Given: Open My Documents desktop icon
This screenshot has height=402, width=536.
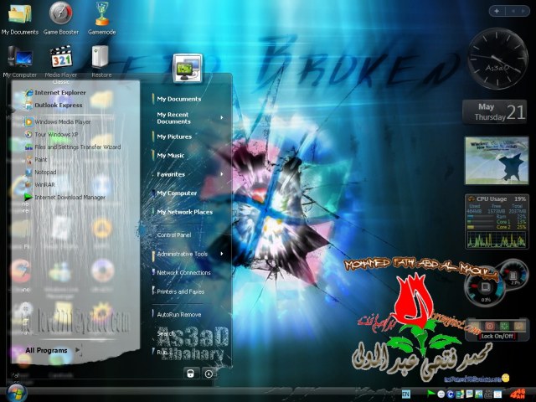Looking at the screenshot, I should tap(20, 18).
